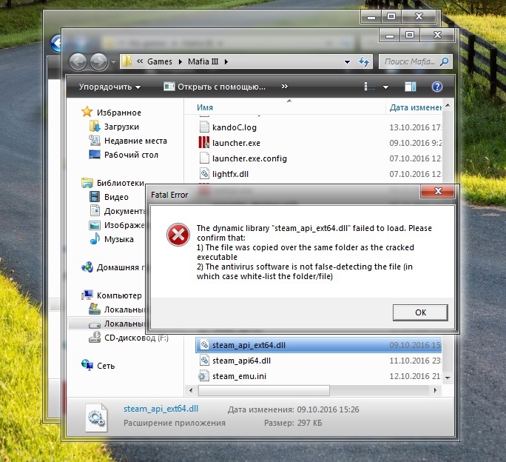
Task: Open Видео library
Action: coord(116,197)
